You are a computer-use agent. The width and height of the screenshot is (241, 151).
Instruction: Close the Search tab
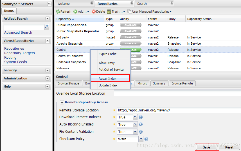[172, 3]
